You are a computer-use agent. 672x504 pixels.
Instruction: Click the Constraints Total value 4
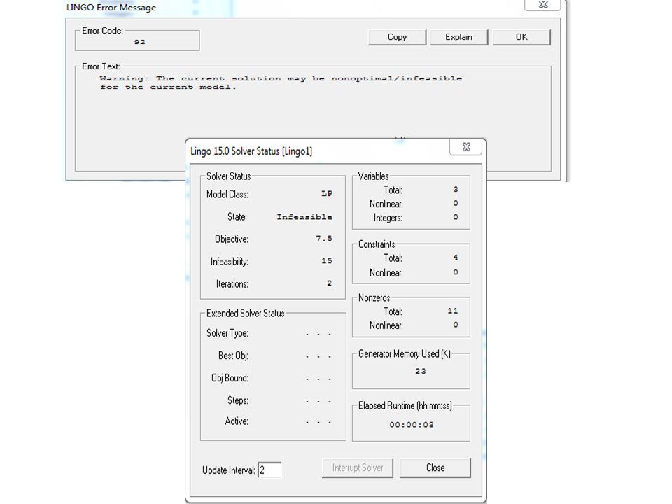tap(456, 258)
